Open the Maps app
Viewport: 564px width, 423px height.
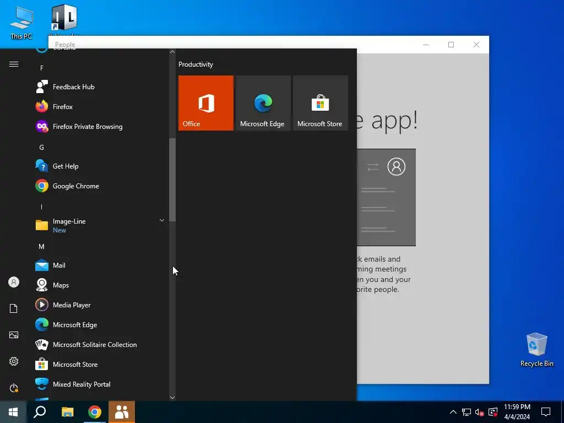click(101, 285)
